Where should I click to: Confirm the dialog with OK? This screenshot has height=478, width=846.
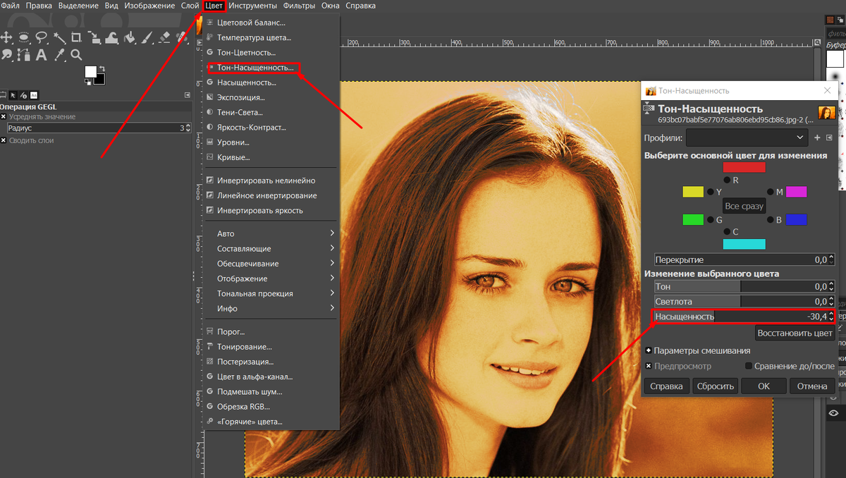[764, 386]
